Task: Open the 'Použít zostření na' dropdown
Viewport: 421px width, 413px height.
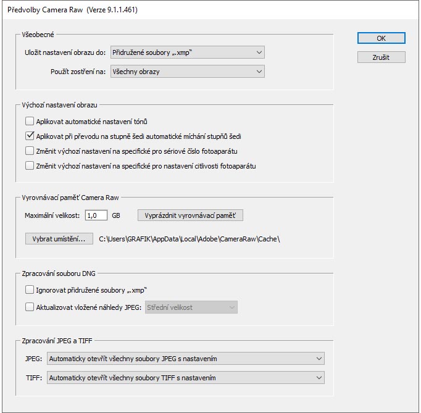Action: [187, 72]
